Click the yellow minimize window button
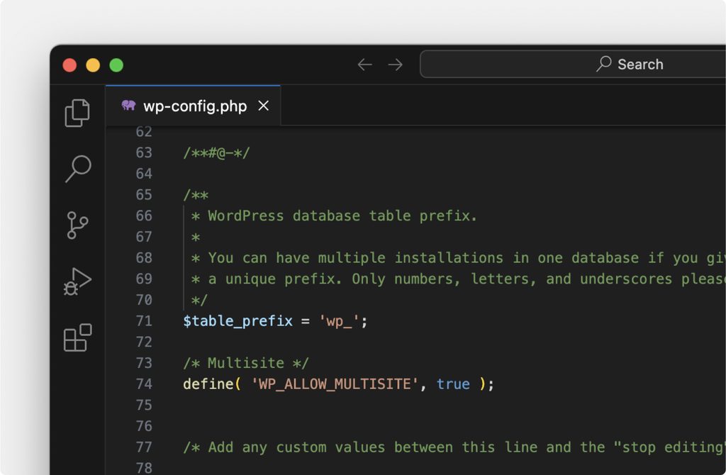 (x=93, y=65)
